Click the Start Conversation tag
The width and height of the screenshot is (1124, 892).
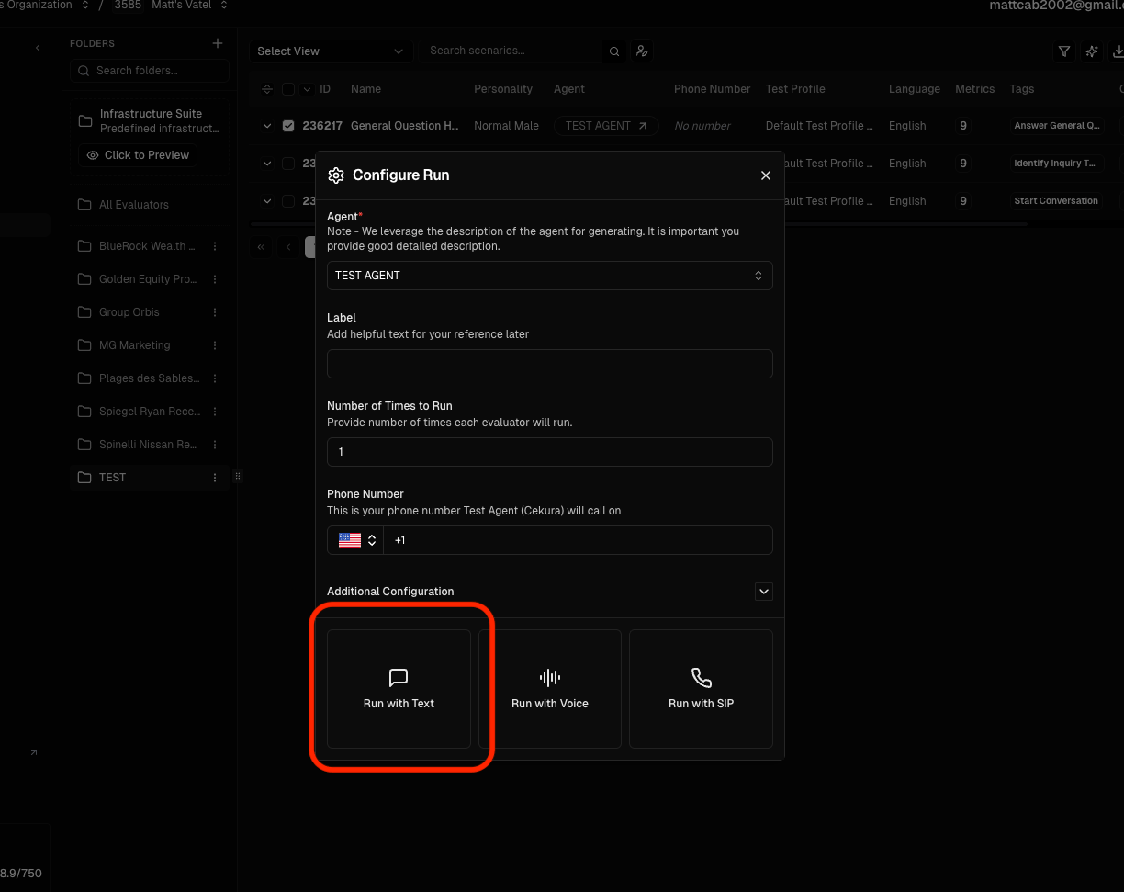(x=1056, y=201)
